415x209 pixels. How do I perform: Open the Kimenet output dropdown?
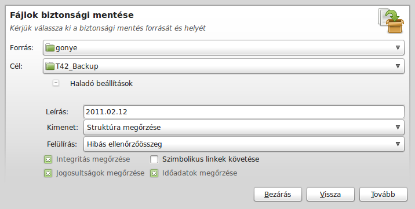click(x=244, y=127)
